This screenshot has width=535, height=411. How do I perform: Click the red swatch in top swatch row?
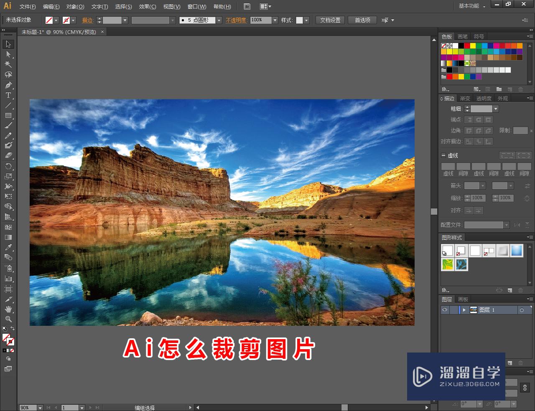coord(467,46)
